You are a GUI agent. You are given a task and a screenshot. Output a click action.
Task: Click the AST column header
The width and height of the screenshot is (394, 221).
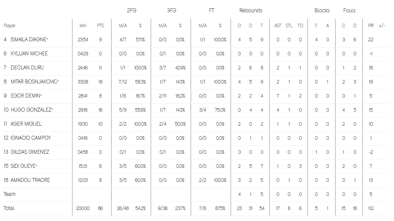(278, 25)
